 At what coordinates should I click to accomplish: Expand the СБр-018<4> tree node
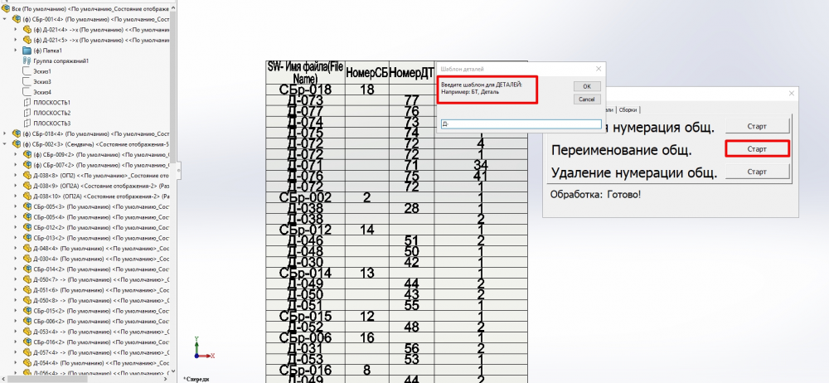pyautogui.click(x=5, y=133)
